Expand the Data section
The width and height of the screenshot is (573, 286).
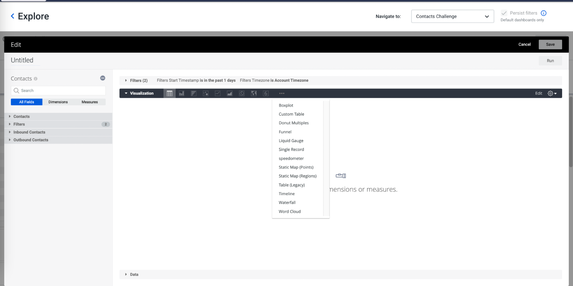tap(132, 275)
